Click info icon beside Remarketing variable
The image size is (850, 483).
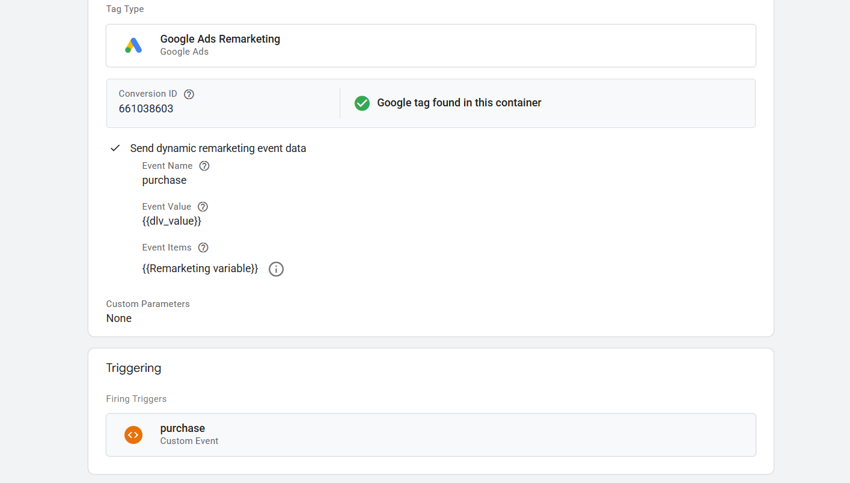(x=276, y=269)
